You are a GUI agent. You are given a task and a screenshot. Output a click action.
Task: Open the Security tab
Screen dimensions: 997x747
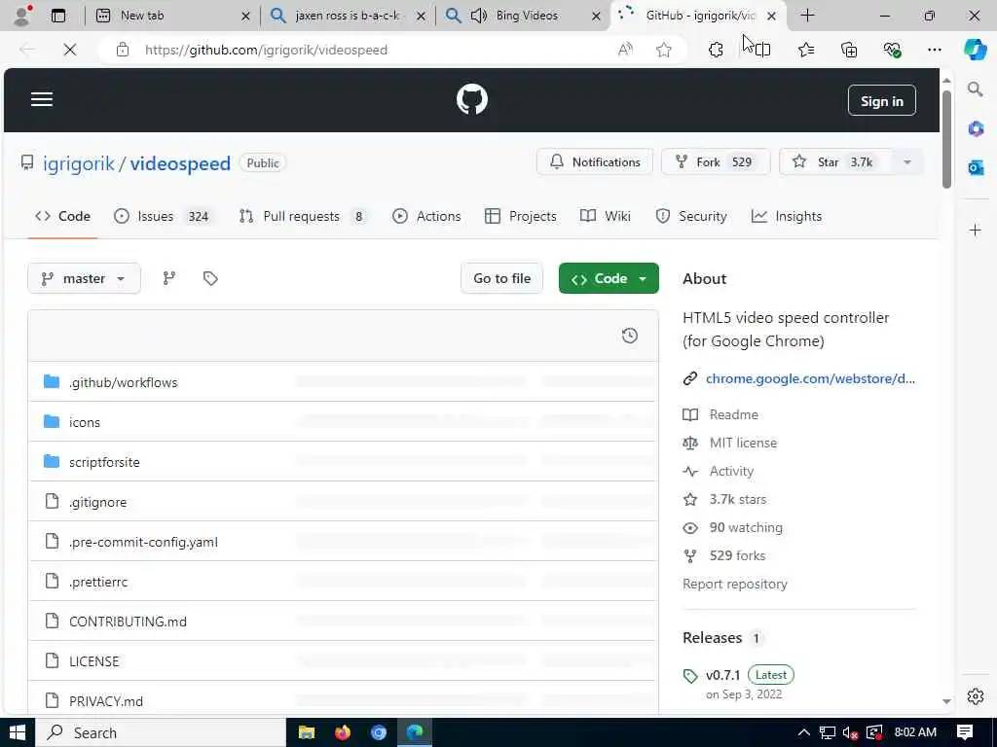(691, 217)
